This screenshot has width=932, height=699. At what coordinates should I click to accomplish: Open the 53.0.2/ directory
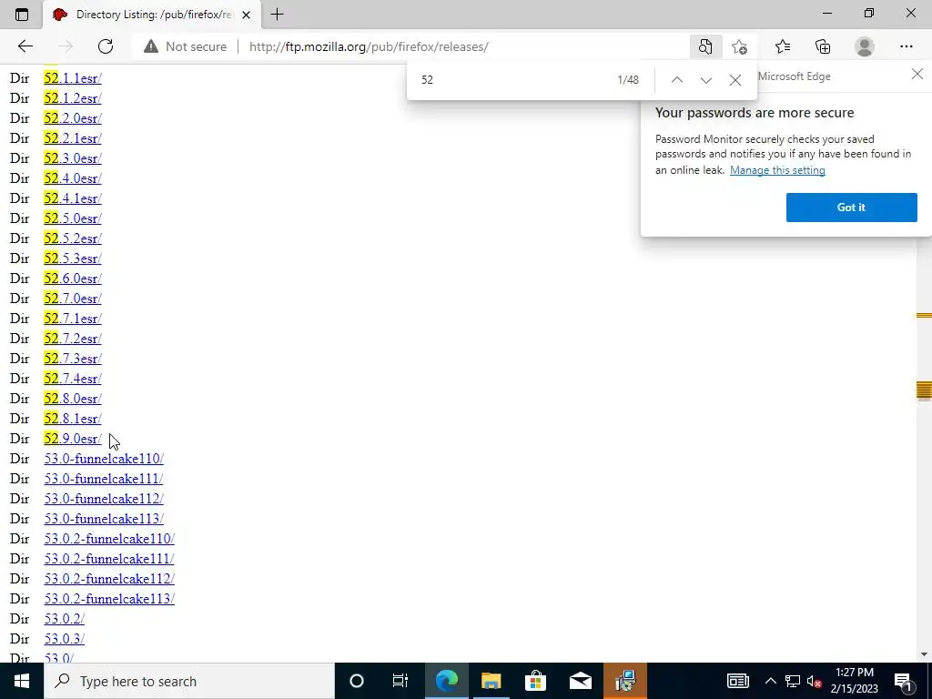click(65, 618)
